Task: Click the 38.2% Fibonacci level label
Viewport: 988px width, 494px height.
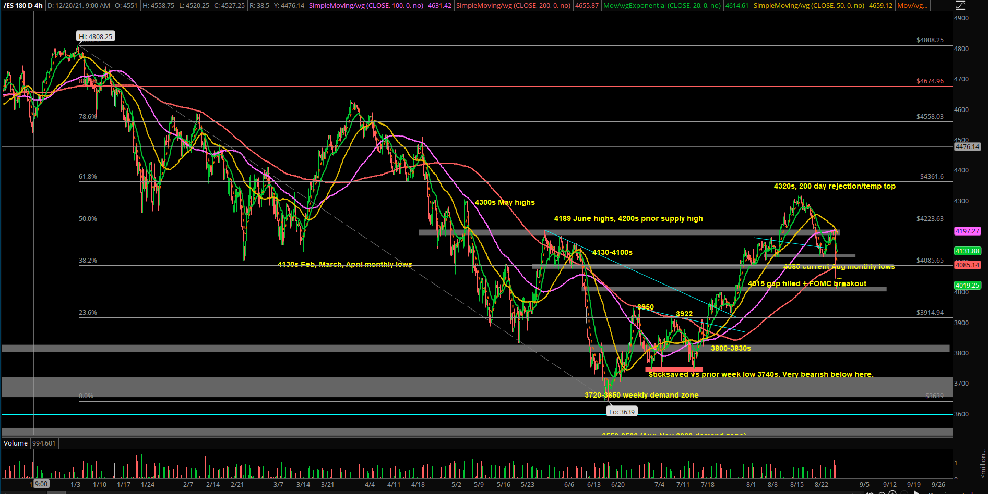Action: point(88,261)
